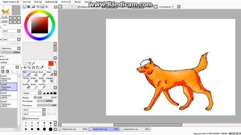
Task: Select the Brush tool
Action: [42, 73]
